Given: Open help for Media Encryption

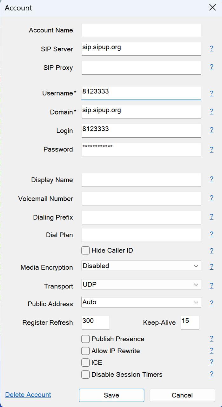Looking at the screenshot, I should pyautogui.click(x=212, y=267).
